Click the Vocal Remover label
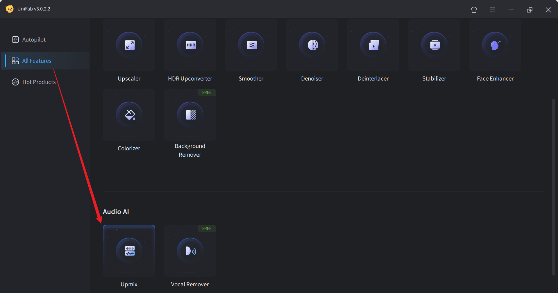This screenshot has height=293, width=558. coord(190,284)
